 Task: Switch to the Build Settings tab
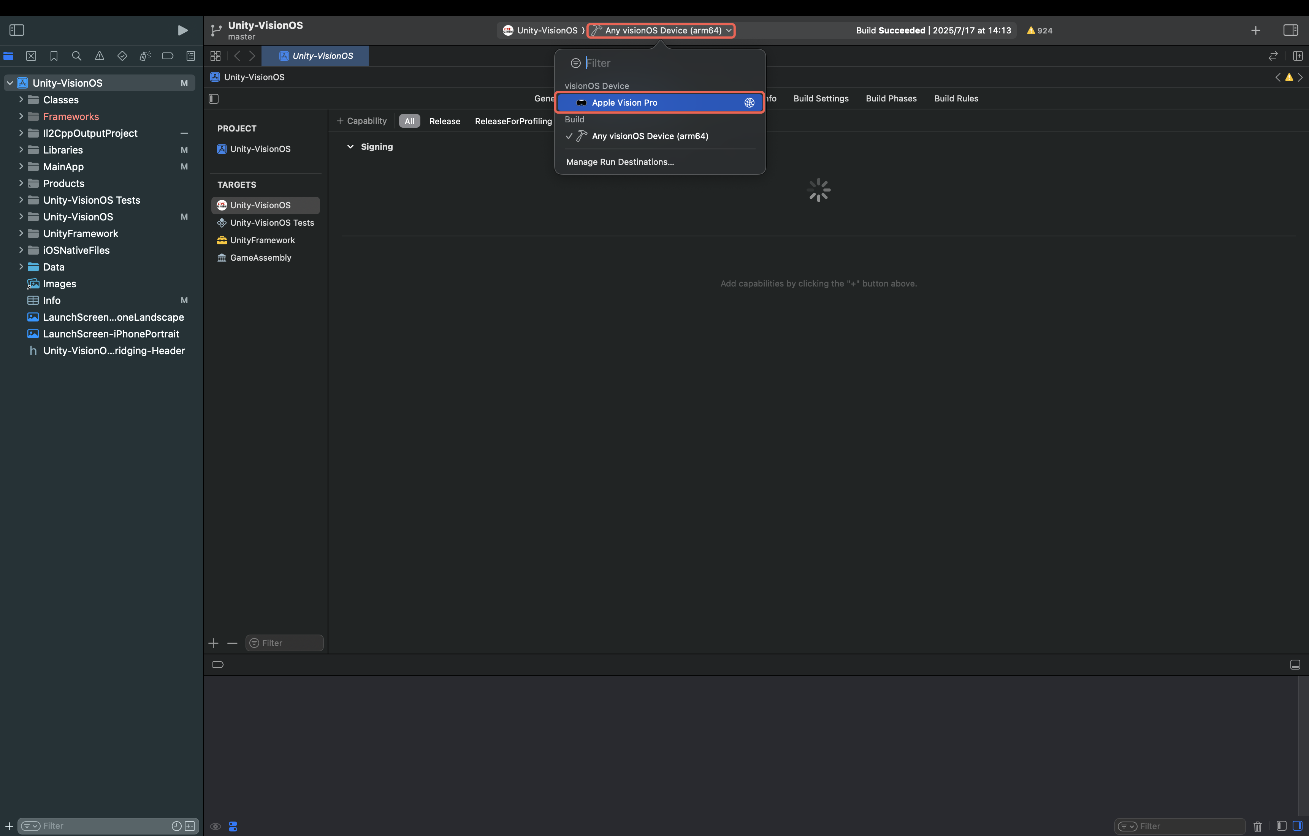click(821, 98)
